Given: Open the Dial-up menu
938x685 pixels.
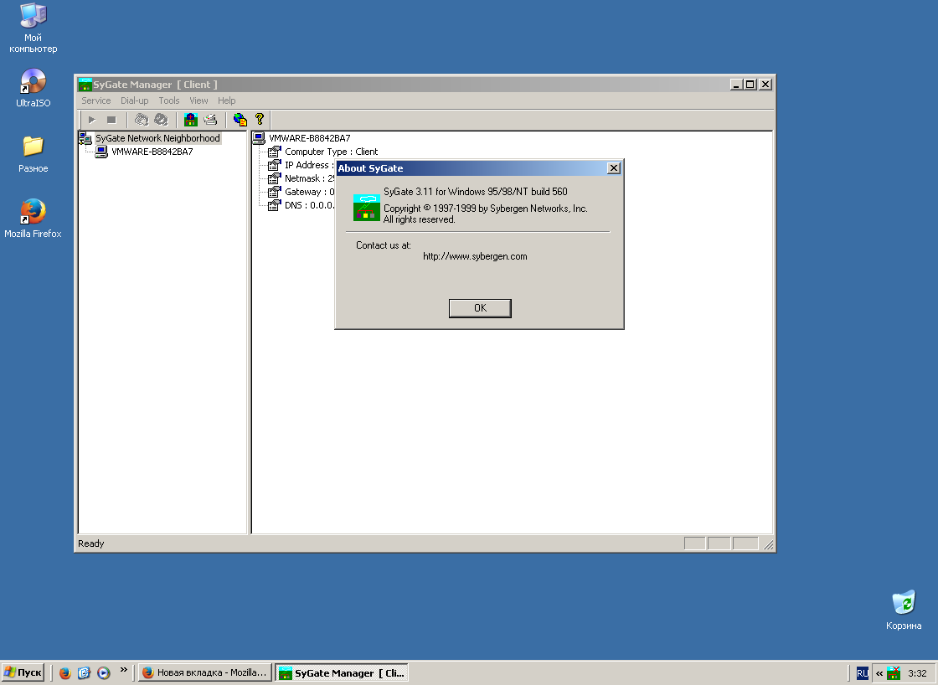Looking at the screenshot, I should pos(134,100).
